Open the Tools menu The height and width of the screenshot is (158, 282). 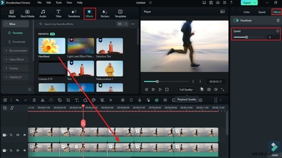(59, 3)
